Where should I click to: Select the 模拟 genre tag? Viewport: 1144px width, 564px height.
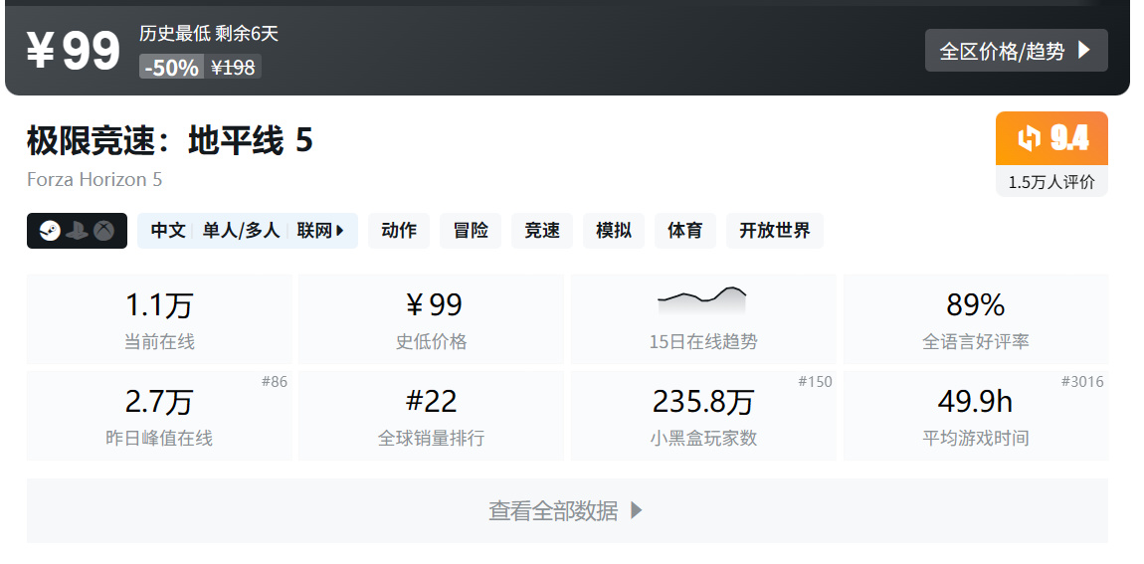614,231
